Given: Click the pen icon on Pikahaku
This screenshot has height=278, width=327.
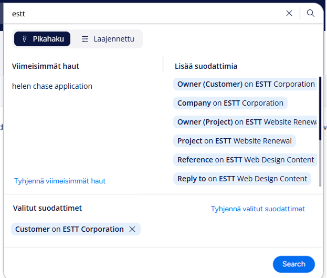Looking at the screenshot, I should tap(24, 39).
